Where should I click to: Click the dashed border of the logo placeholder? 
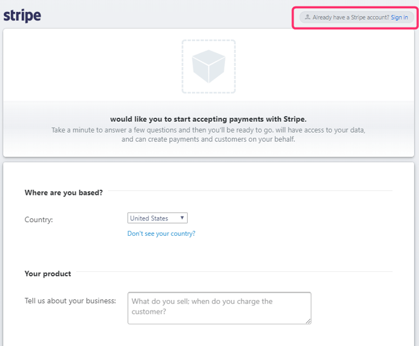click(183, 67)
